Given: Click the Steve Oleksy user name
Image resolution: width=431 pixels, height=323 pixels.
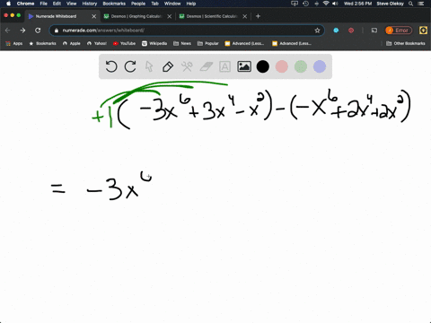Looking at the screenshot, I should (390, 4).
